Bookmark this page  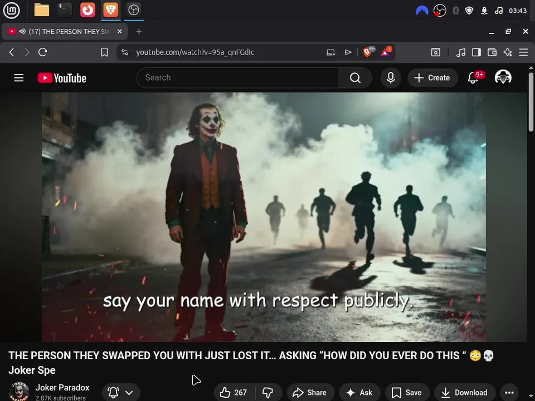(x=104, y=52)
